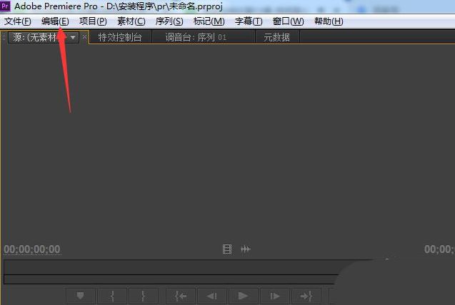
Task: Click the Go to In Point button
Action: tap(181, 296)
